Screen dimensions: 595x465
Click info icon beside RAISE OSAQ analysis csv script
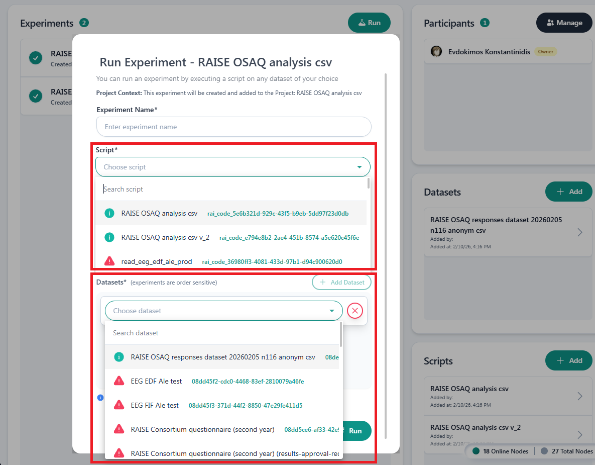tap(109, 213)
